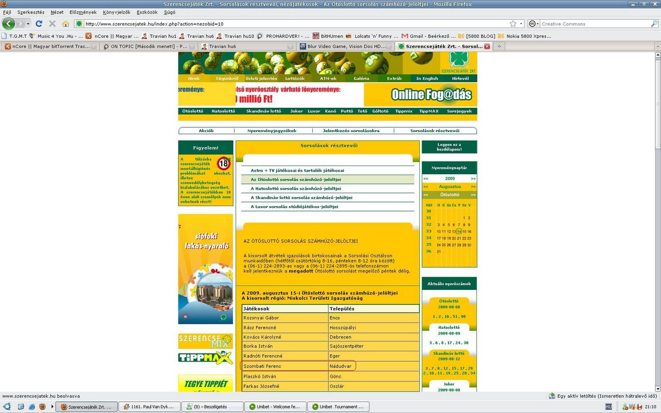Screen dimensions: 661x413
Task: Open the Szerkesztés menu
Action: click(x=31, y=12)
